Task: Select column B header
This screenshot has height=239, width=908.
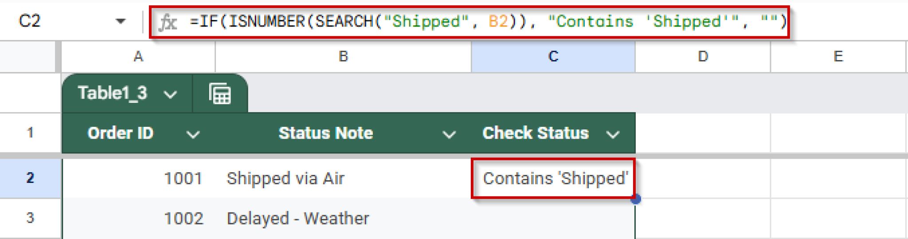Action: pos(343,57)
